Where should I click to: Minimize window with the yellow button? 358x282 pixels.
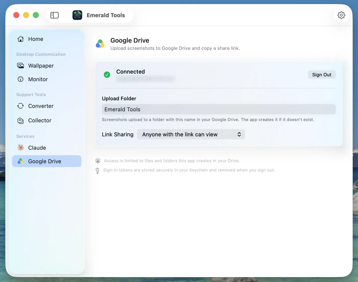click(x=26, y=15)
